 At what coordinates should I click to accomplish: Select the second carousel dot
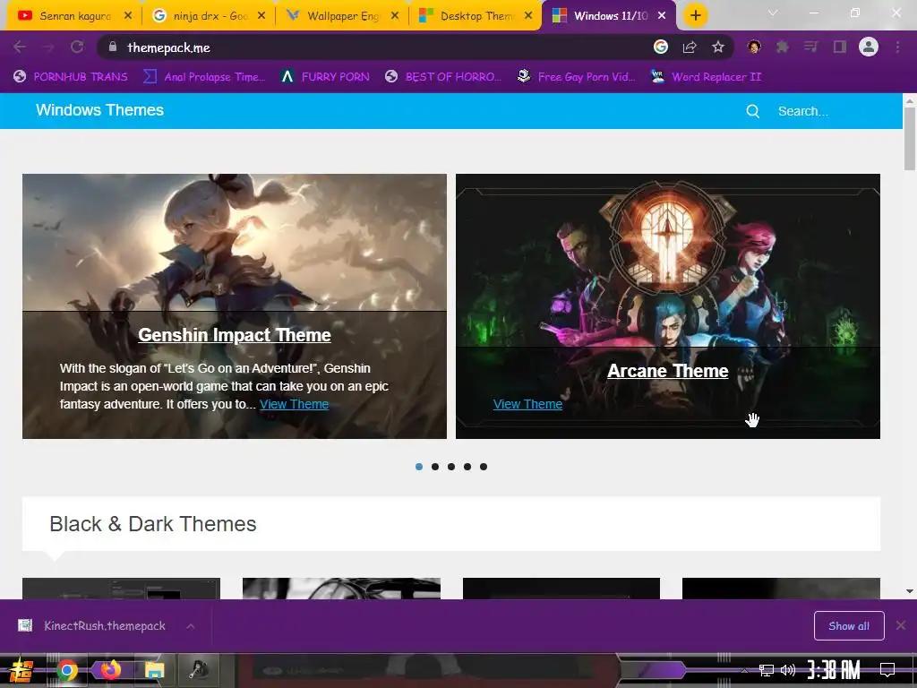(x=435, y=466)
